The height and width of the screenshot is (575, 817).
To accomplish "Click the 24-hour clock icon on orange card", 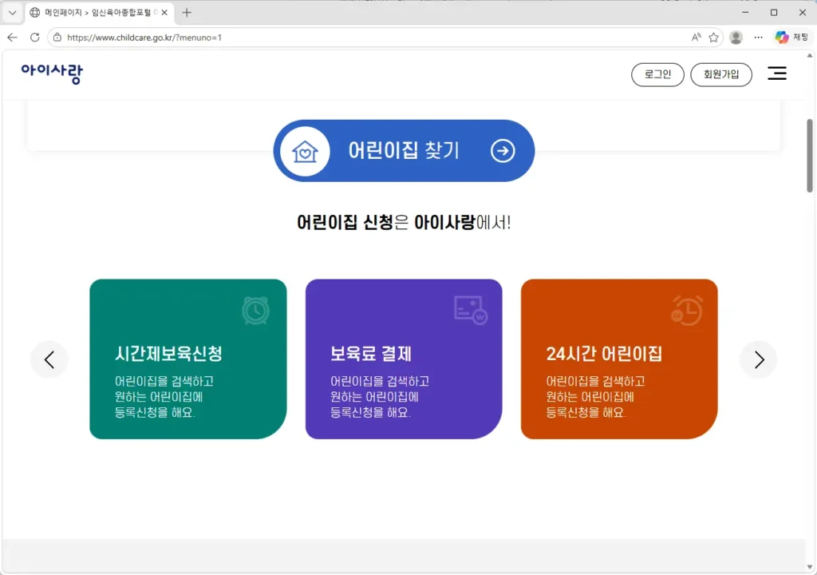I will click(x=686, y=311).
